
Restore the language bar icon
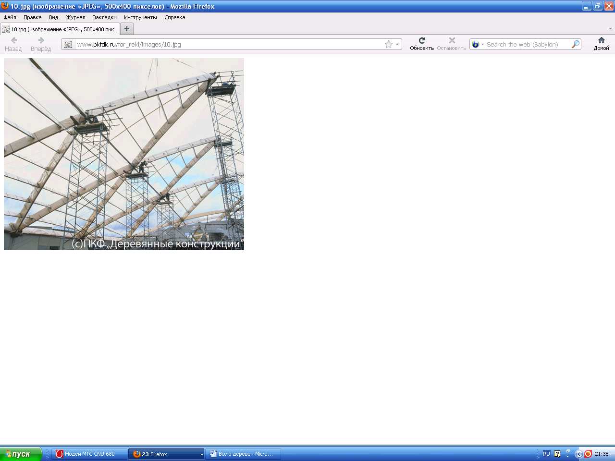click(567, 451)
